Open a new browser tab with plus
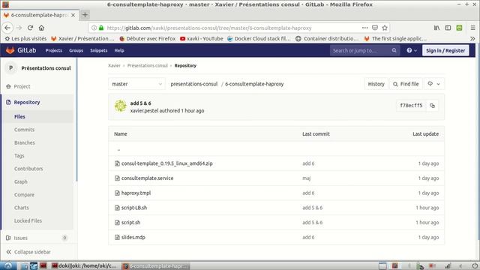Viewport: 480px width, 270px height. click(x=85, y=15)
